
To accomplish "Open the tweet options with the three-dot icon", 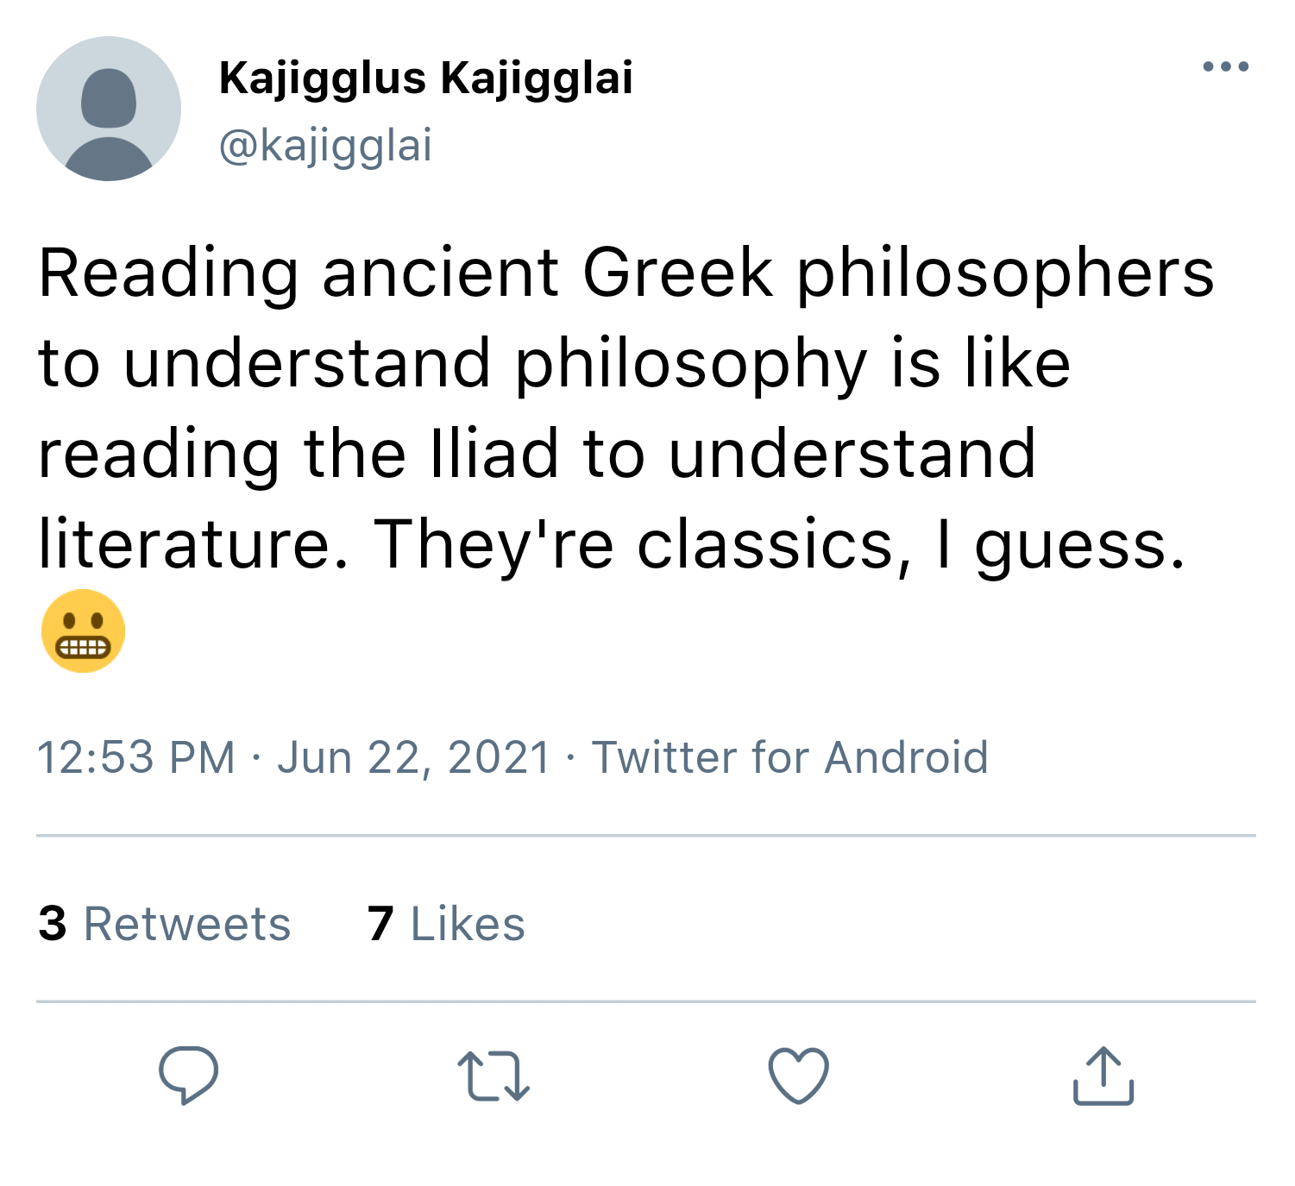I will (x=1225, y=65).
